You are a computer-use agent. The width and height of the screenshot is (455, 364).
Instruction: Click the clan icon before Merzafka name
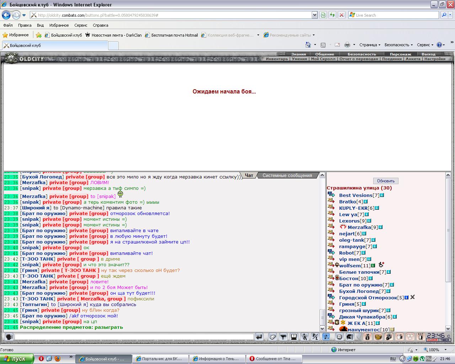point(343,227)
